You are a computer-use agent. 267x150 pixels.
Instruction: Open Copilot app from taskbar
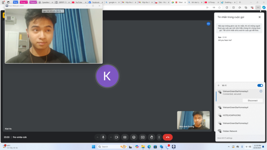click(x=137, y=147)
